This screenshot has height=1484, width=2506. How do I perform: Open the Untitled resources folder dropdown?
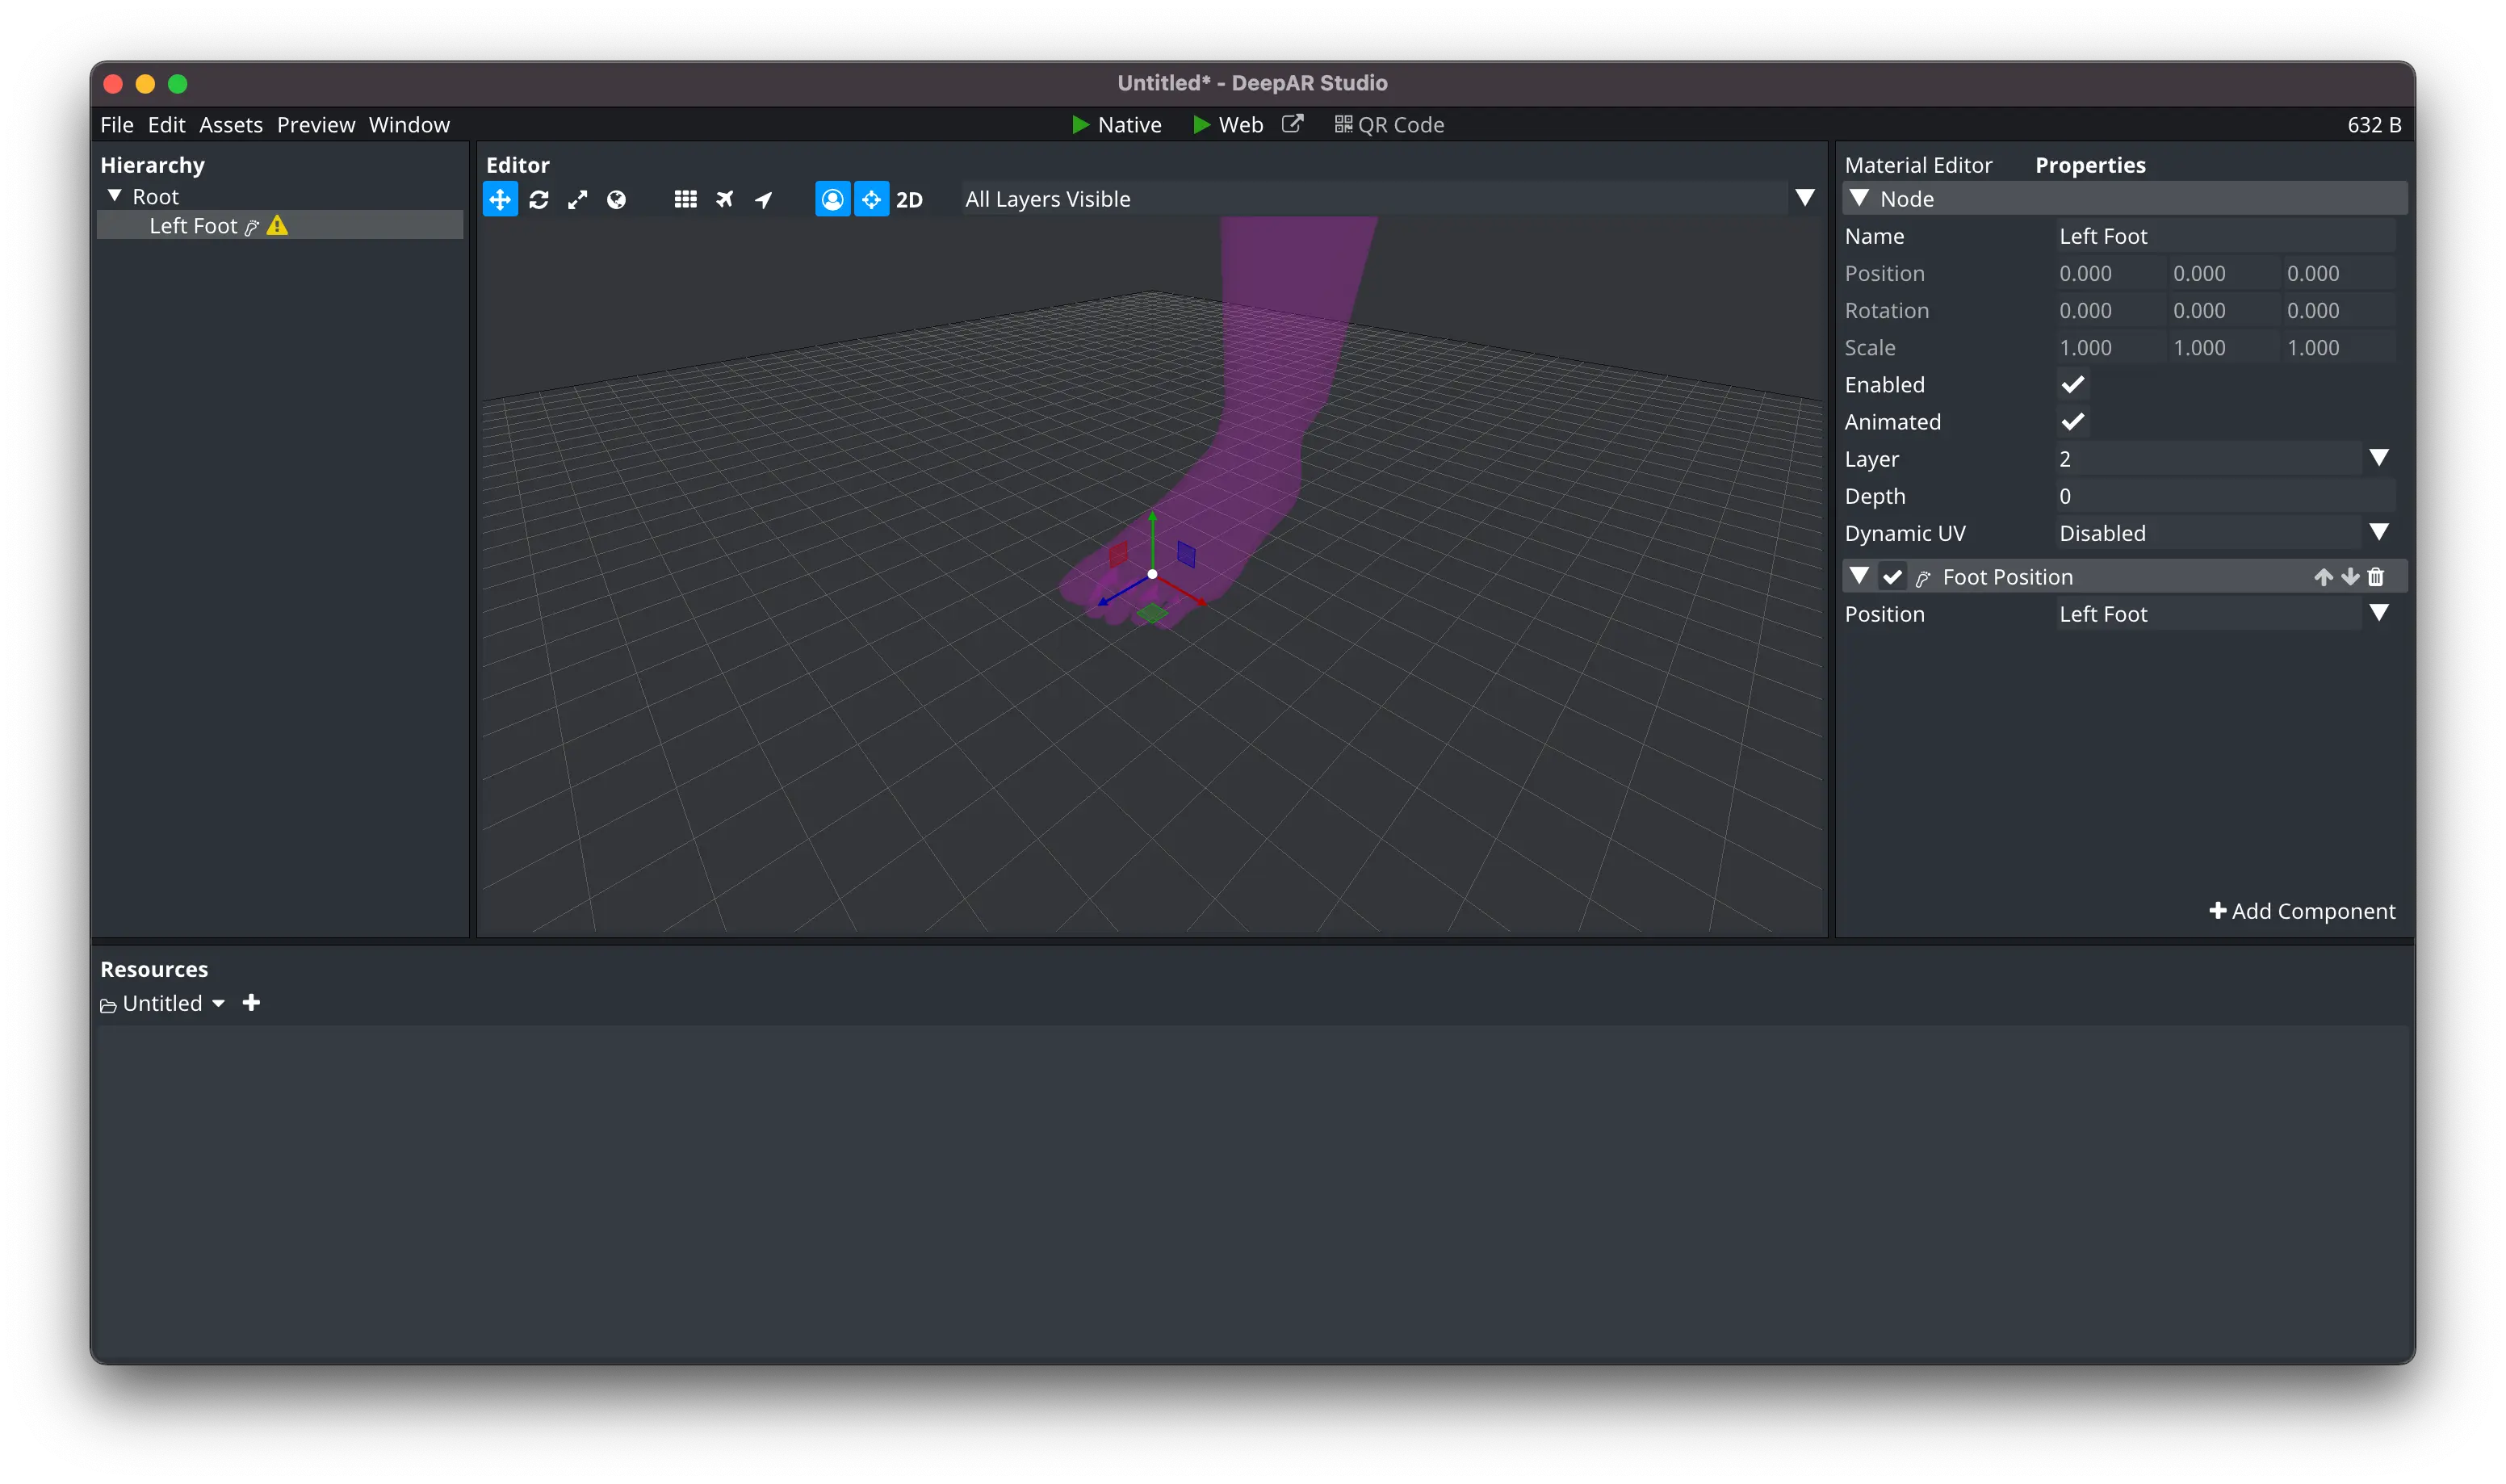(218, 1003)
